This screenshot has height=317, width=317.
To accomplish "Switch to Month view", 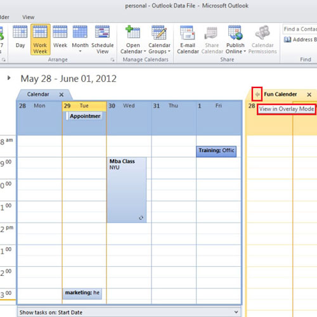I will pyautogui.click(x=80, y=39).
